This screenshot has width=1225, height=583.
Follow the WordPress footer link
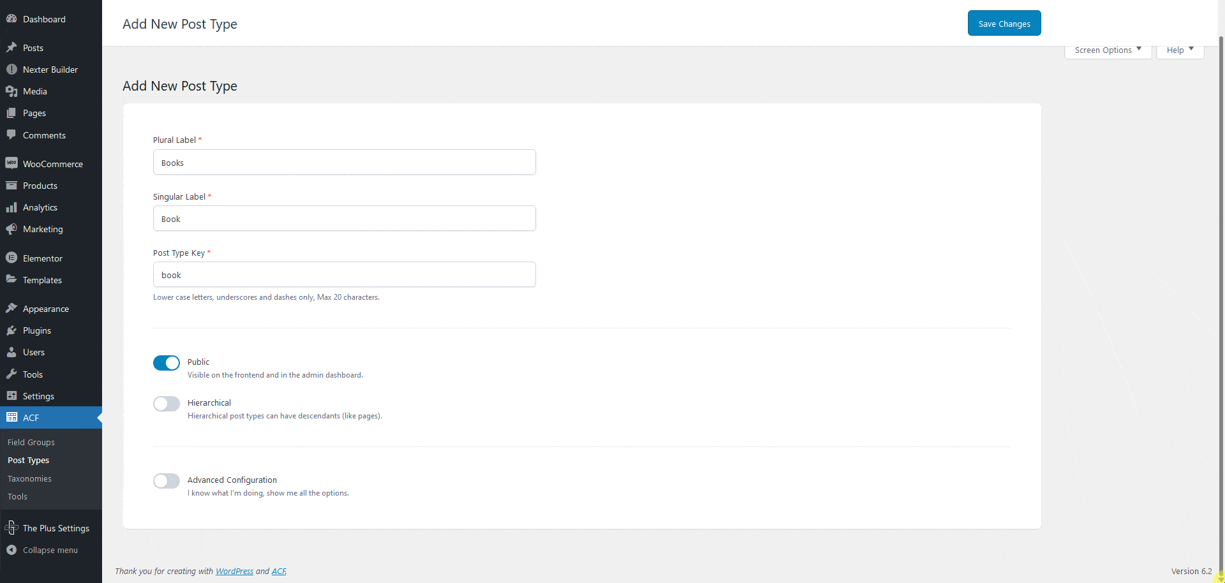pyautogui.click(x=234, y=571)
